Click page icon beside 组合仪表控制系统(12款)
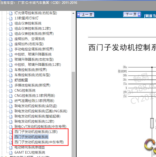The width and height of the screenshot is (156, 157). (x=11, y=29)
